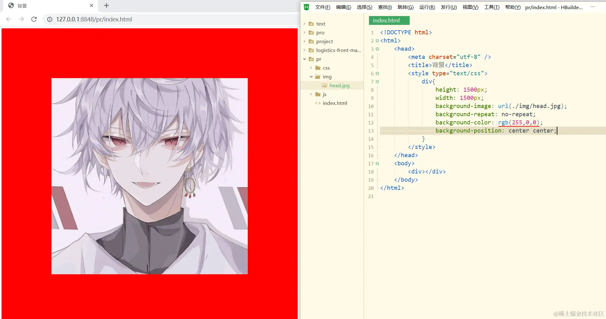
Task: Click the css folder icon
Action: coord(318,68)
